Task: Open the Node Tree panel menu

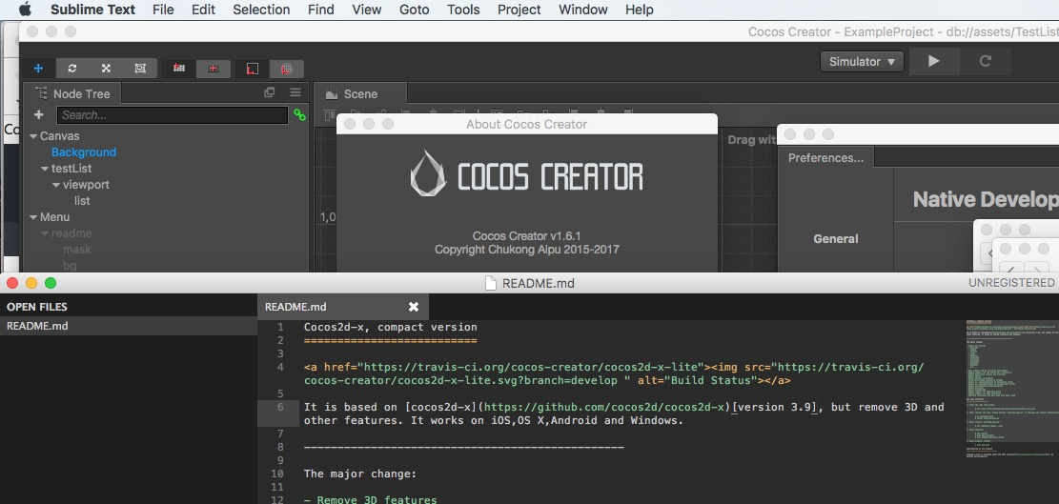Action: 295,92
